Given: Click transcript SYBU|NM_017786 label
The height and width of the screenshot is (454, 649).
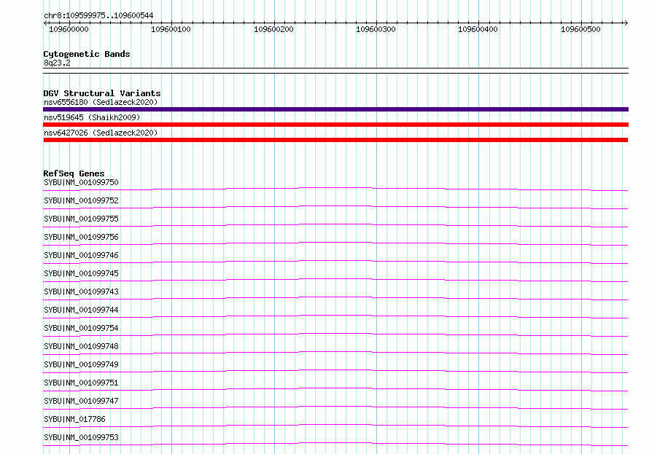Looking at the screenshot, I should (74, 419).
